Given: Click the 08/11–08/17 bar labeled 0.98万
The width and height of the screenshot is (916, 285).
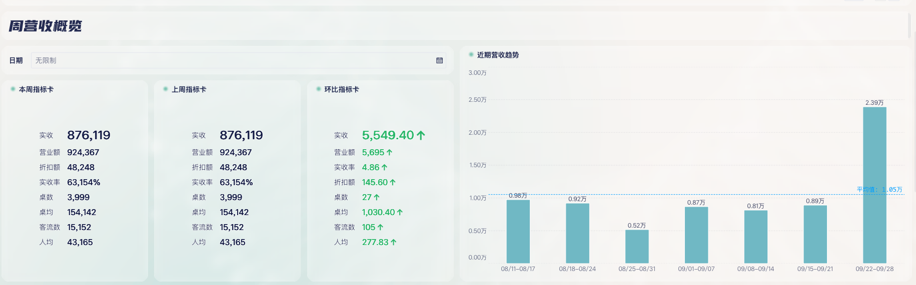Looking at the screenshot, I should point(518,231).
